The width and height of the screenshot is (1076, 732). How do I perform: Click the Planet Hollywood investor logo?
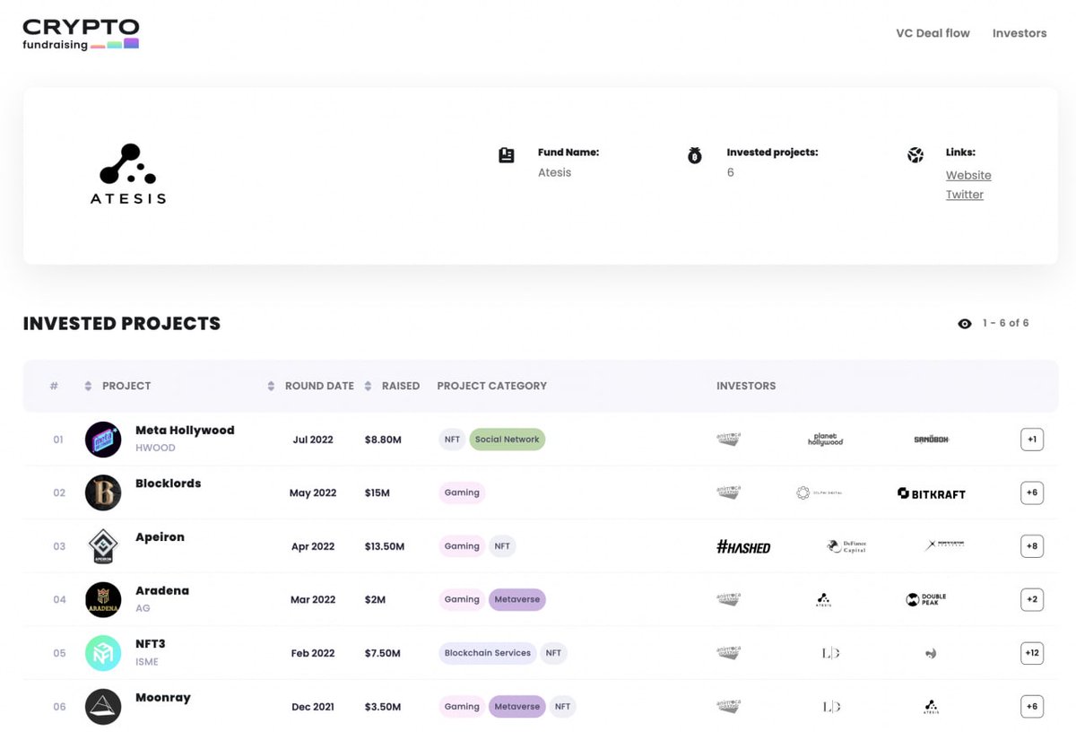[x=825, y=440]
